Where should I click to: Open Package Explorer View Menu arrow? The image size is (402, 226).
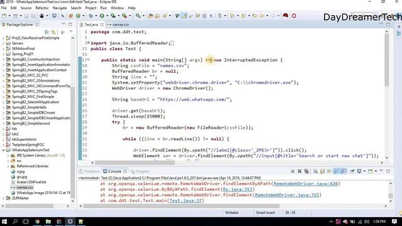coord(71,31)
